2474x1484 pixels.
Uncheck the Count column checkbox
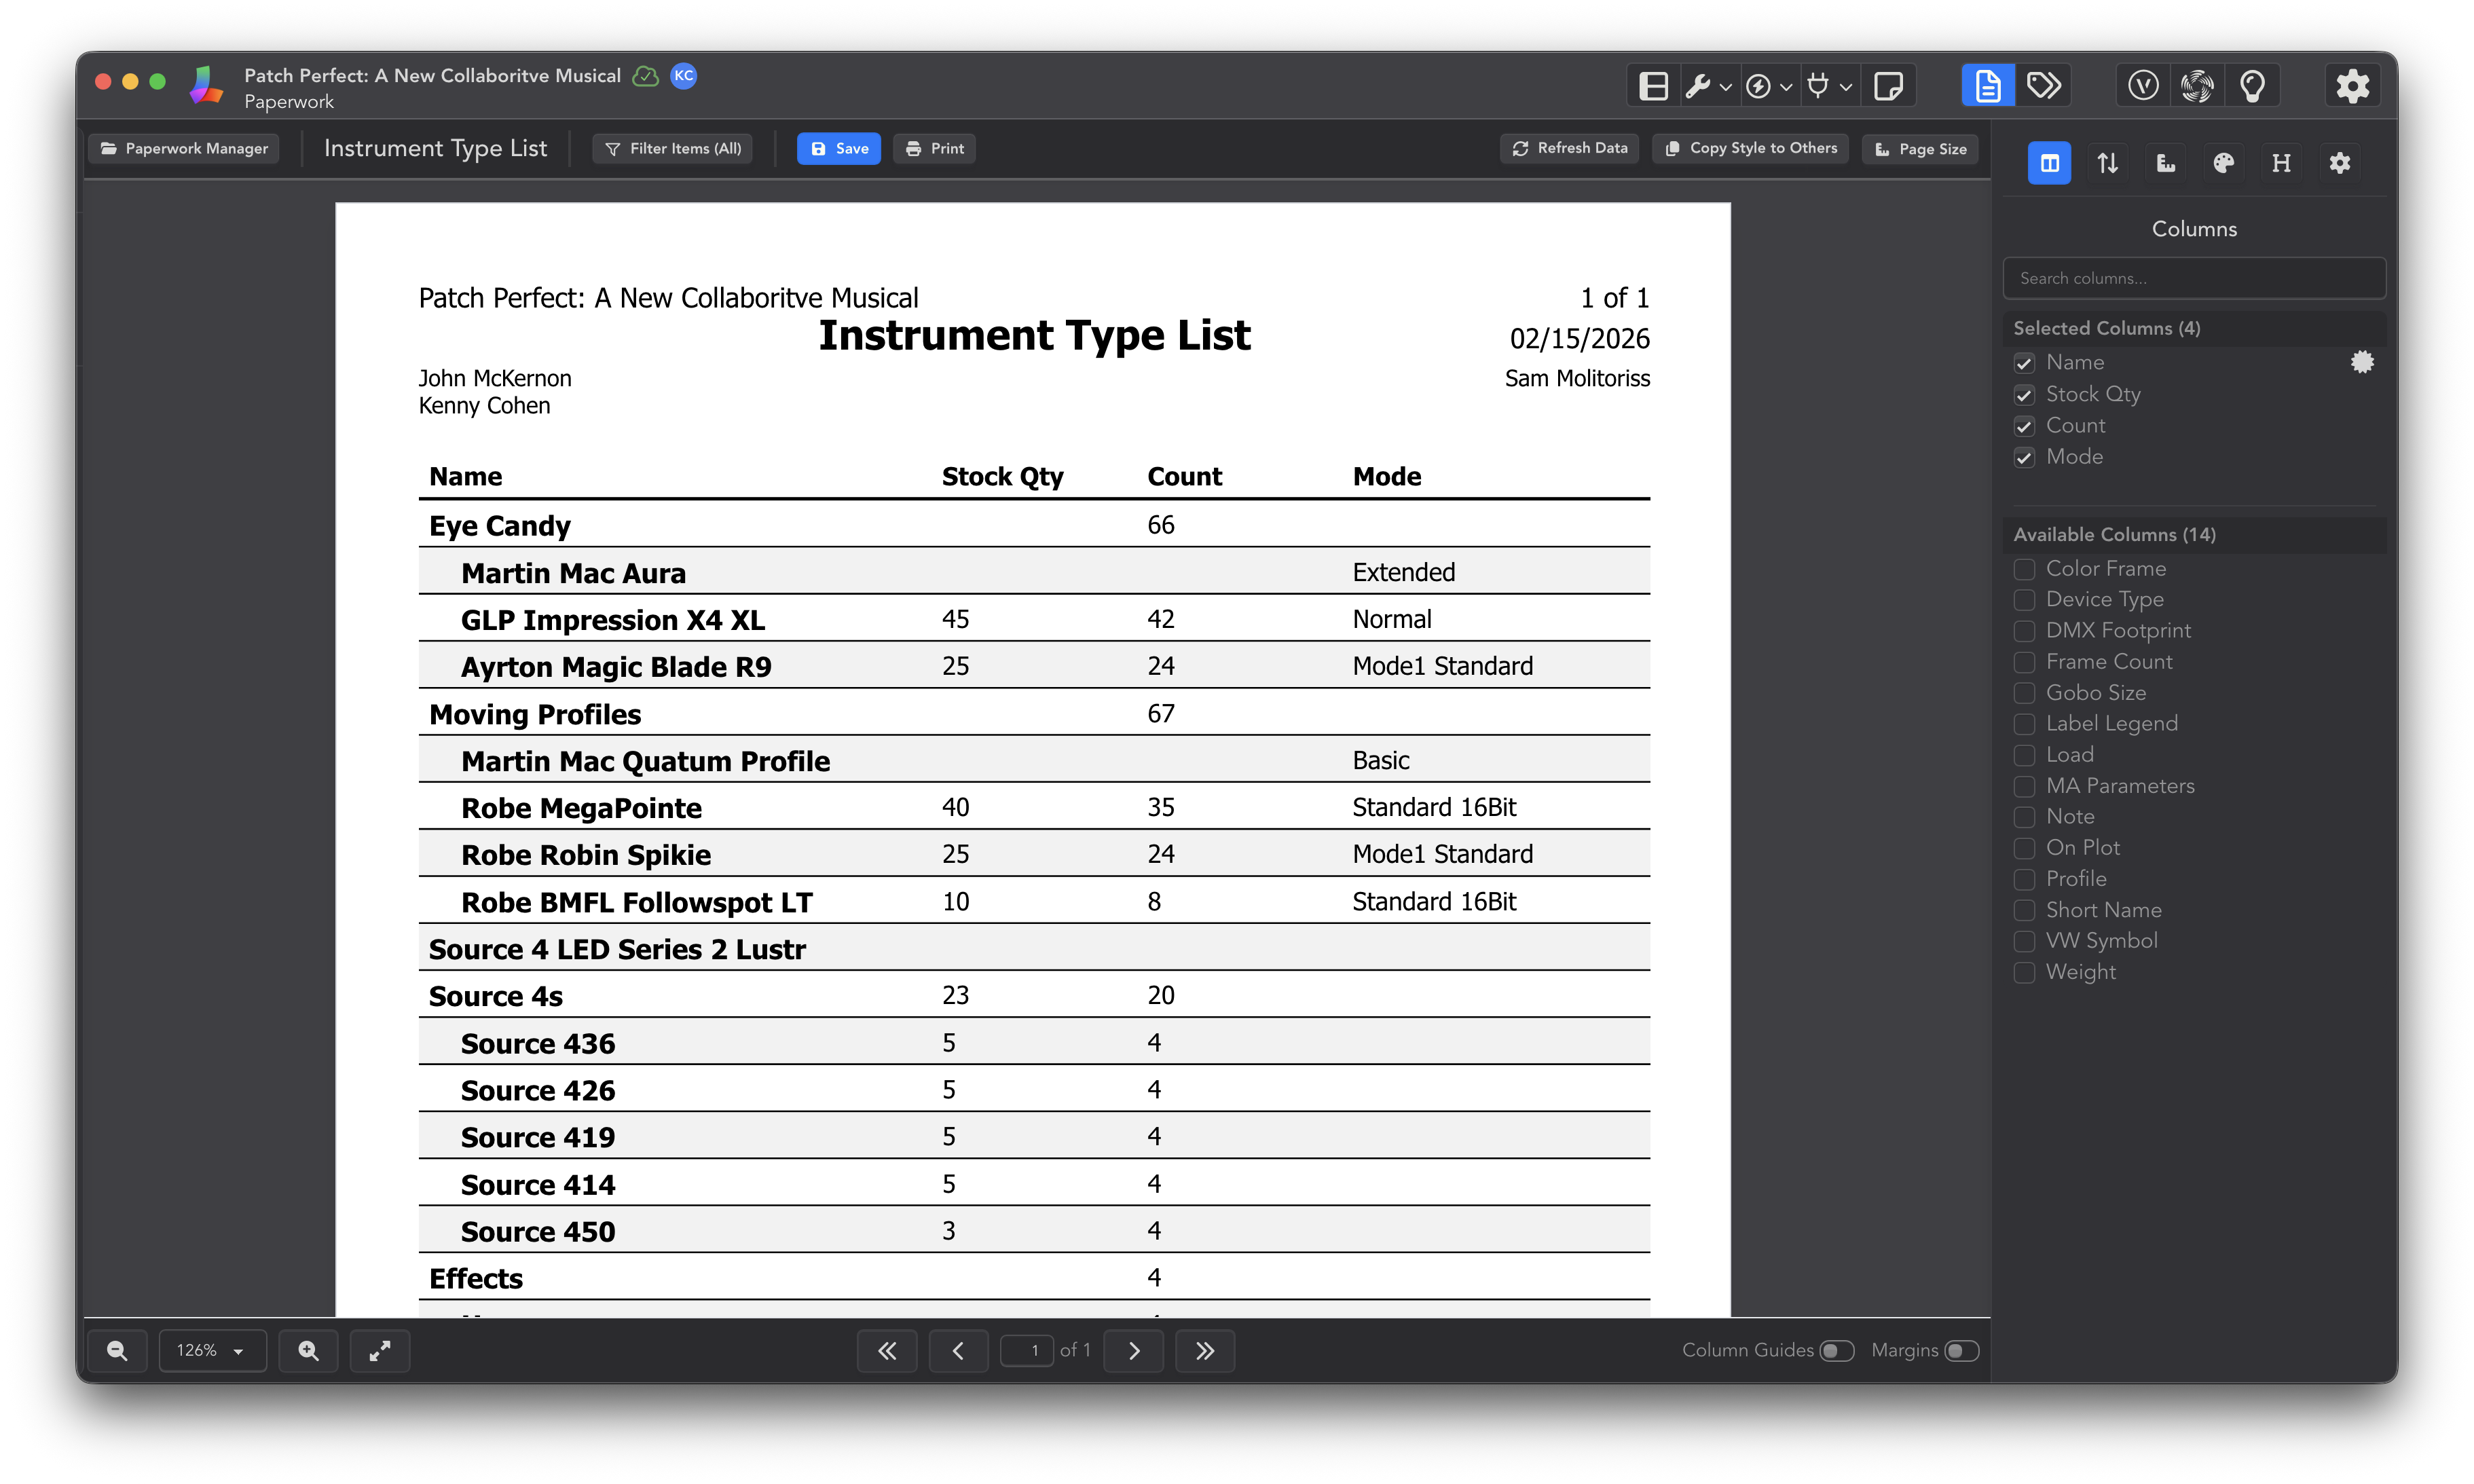pos(2024,426)
